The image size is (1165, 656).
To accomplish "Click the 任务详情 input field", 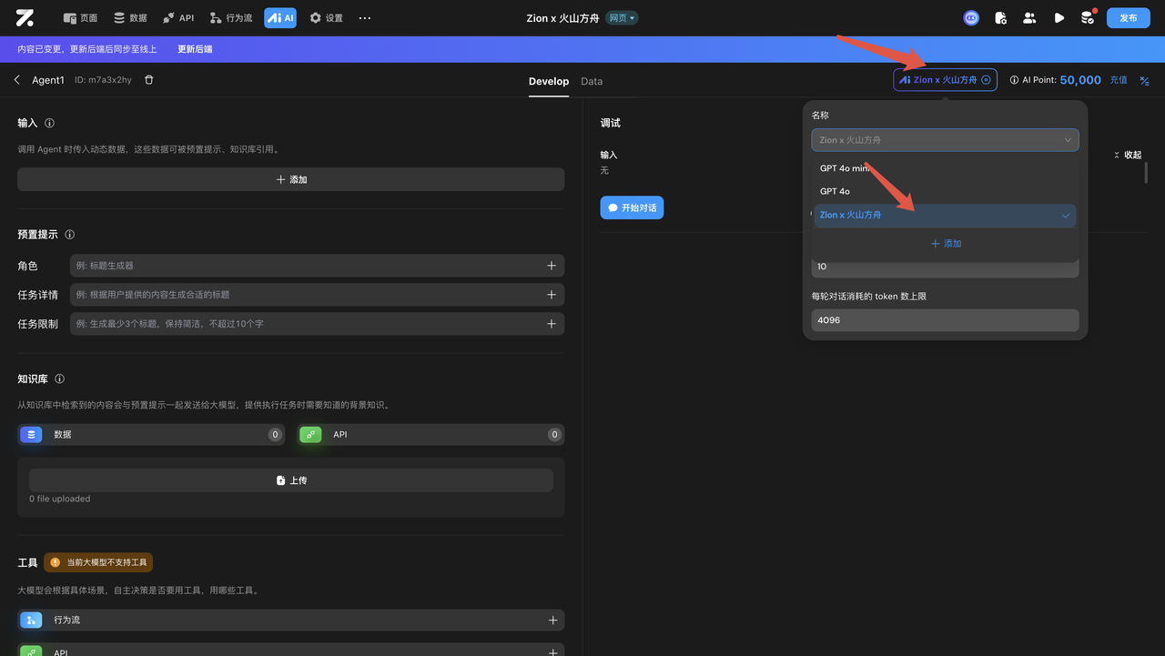I will click(317, 295).
